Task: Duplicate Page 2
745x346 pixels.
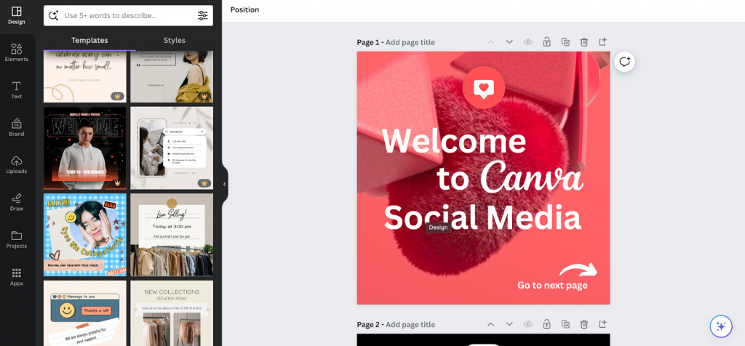Action: coord(565,324)
